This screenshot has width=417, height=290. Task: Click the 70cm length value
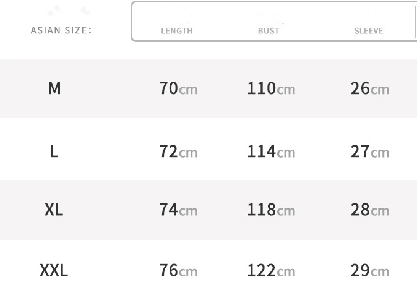(x=178, y=89)
